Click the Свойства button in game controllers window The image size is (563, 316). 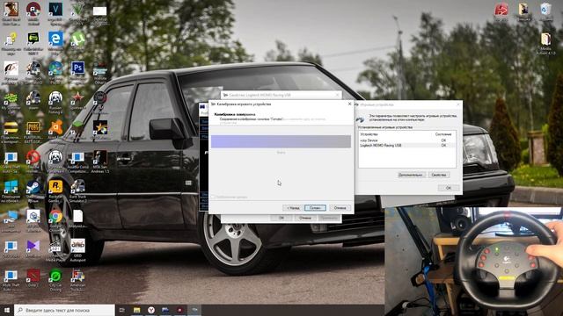(x=438, y=175)
